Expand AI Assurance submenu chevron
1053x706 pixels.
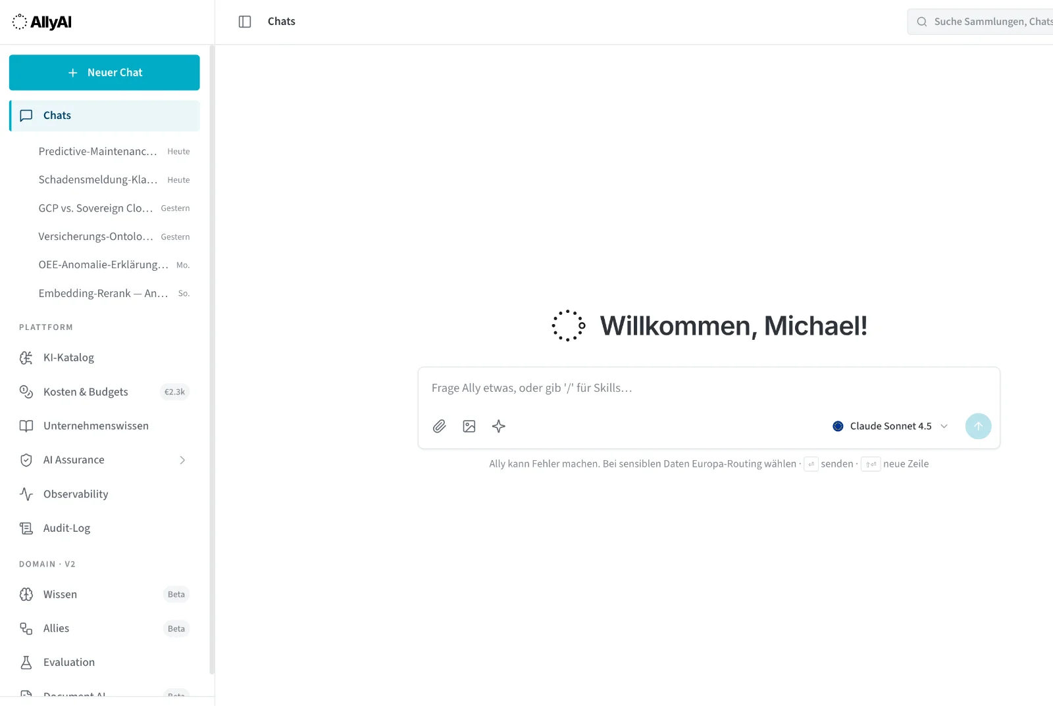pyautogui.click(x=182, y=460)
